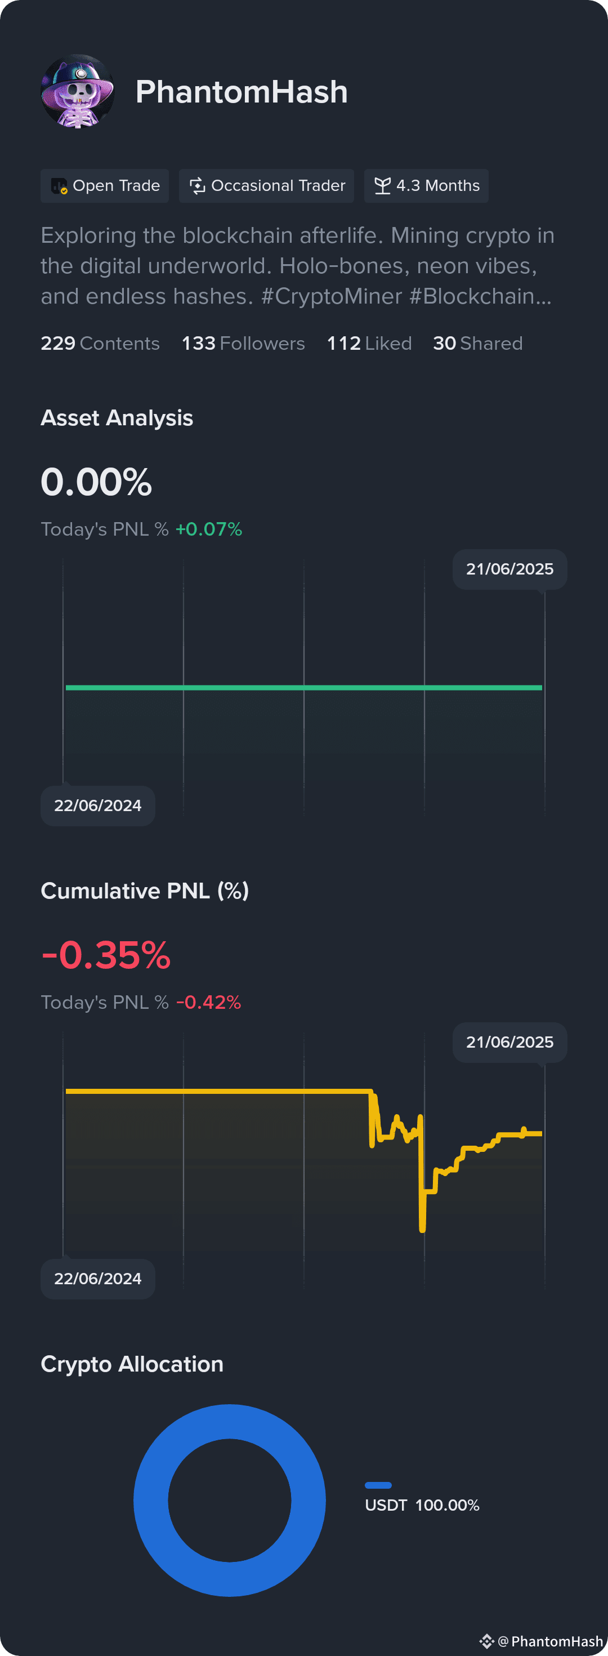The height and width of the screenshot is (1656, 608).
Task: Open the Occasional Trader tag
Action: [x=266, y=186]
